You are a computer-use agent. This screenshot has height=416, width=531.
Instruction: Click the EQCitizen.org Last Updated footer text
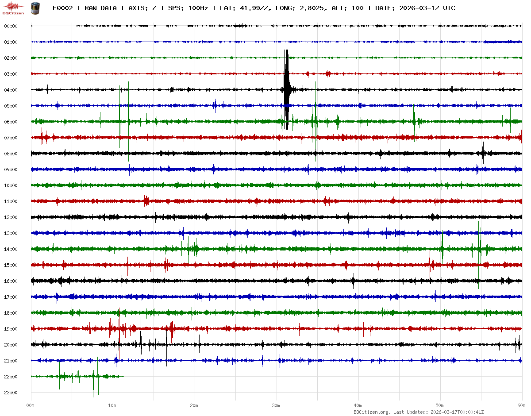(419, 412)
